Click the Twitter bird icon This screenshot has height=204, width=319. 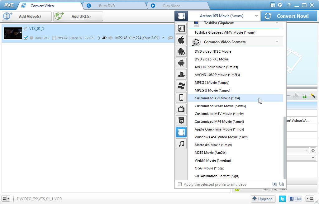[283, 199]
